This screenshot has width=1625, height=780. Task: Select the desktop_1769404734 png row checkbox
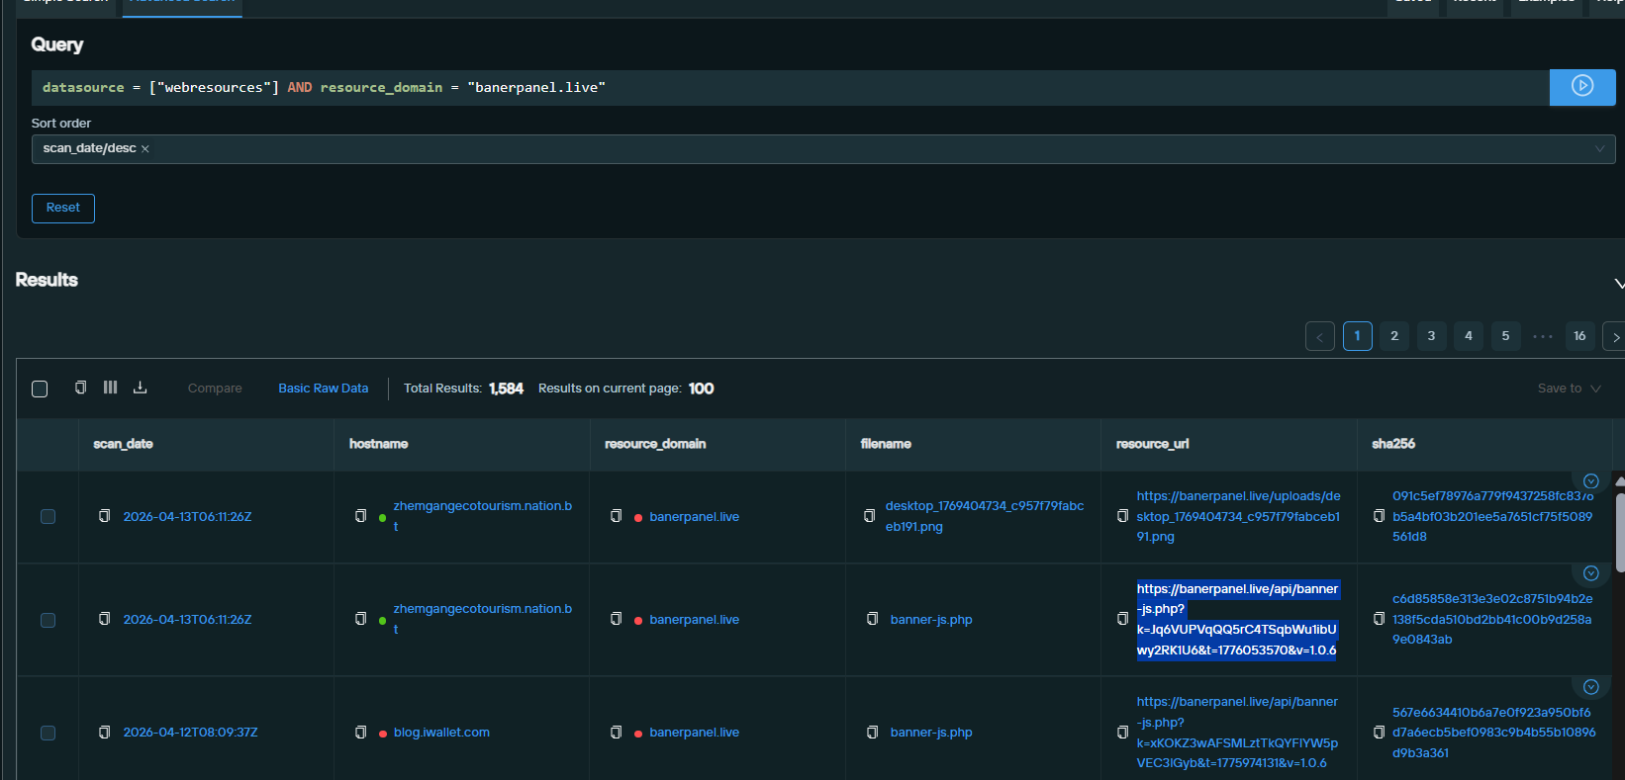[48, 516]
